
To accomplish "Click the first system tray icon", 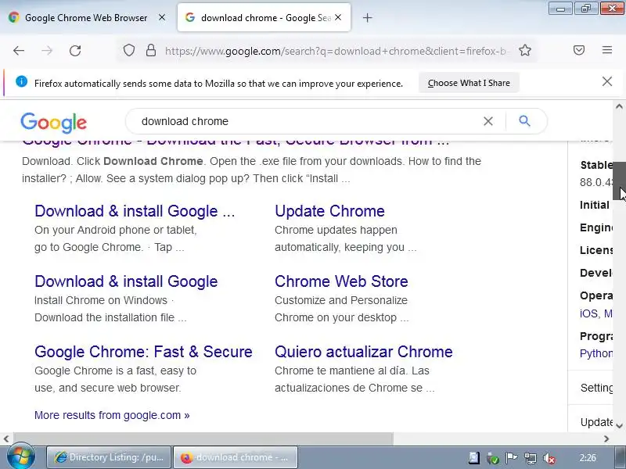I will [473, 458].
